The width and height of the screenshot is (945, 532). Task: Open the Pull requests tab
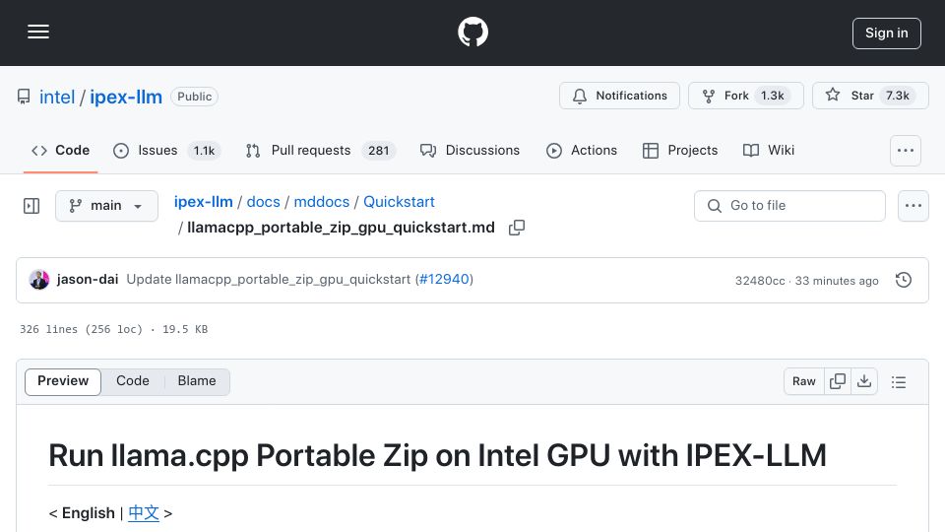[321, 150]
